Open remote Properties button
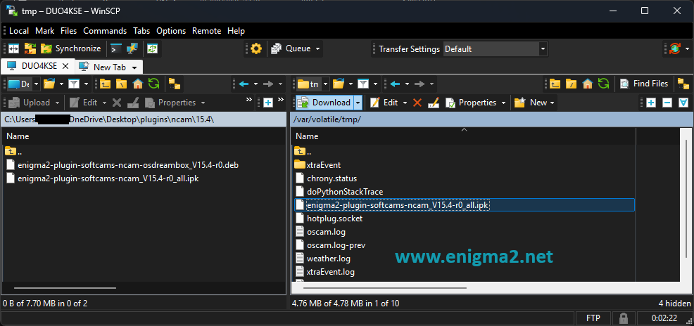Image resolution: width=694 pixels, height=326 pixels. click(472, 103)
